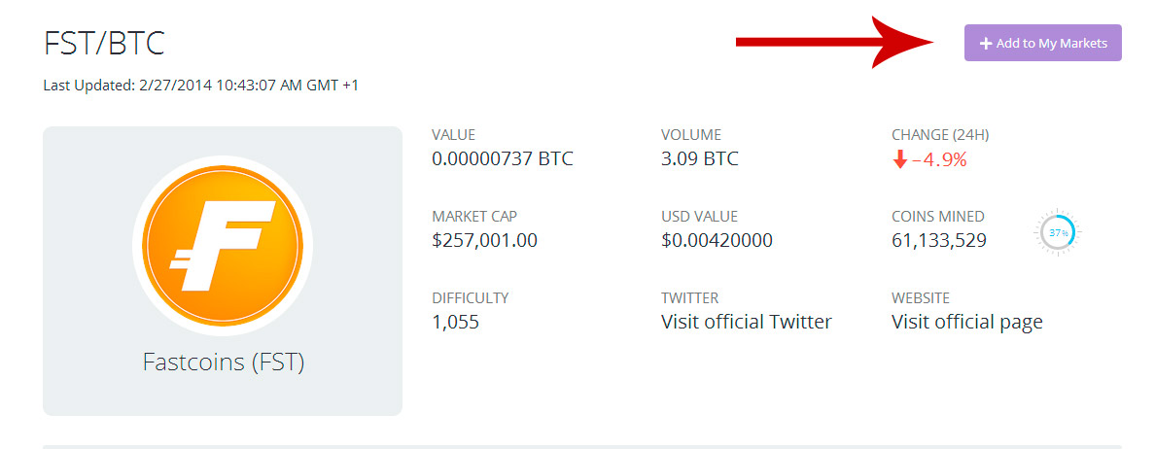
Task: Click the Last Updated timestamp text
Action: click(201, 86)
